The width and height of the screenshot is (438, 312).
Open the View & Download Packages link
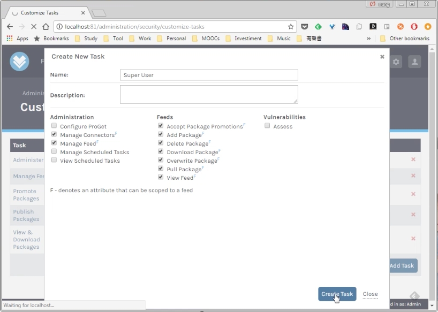click(x=27, y=239)
